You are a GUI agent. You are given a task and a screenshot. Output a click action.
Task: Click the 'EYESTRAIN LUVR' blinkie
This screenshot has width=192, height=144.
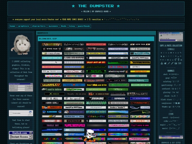pyautogui.click(x=140, y=134)
